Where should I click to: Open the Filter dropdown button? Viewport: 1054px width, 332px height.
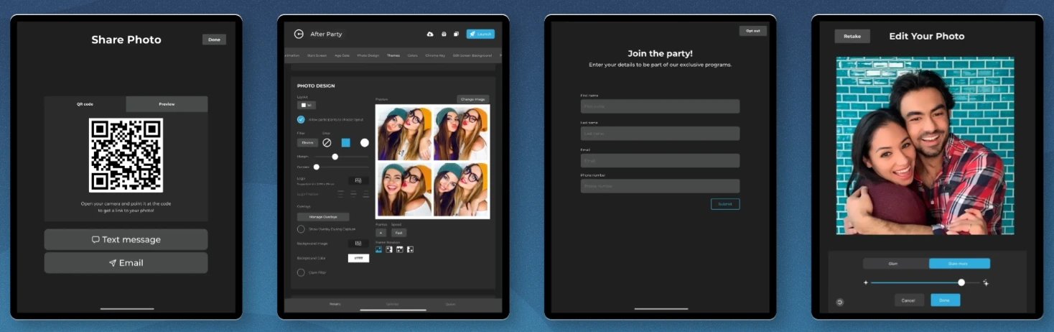(307, 142)
